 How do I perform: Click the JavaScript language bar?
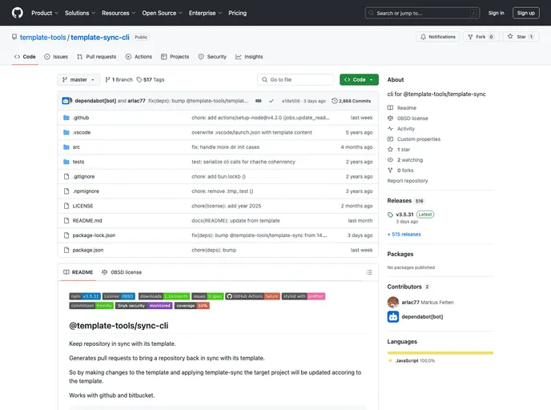click(x=440, y=352)
